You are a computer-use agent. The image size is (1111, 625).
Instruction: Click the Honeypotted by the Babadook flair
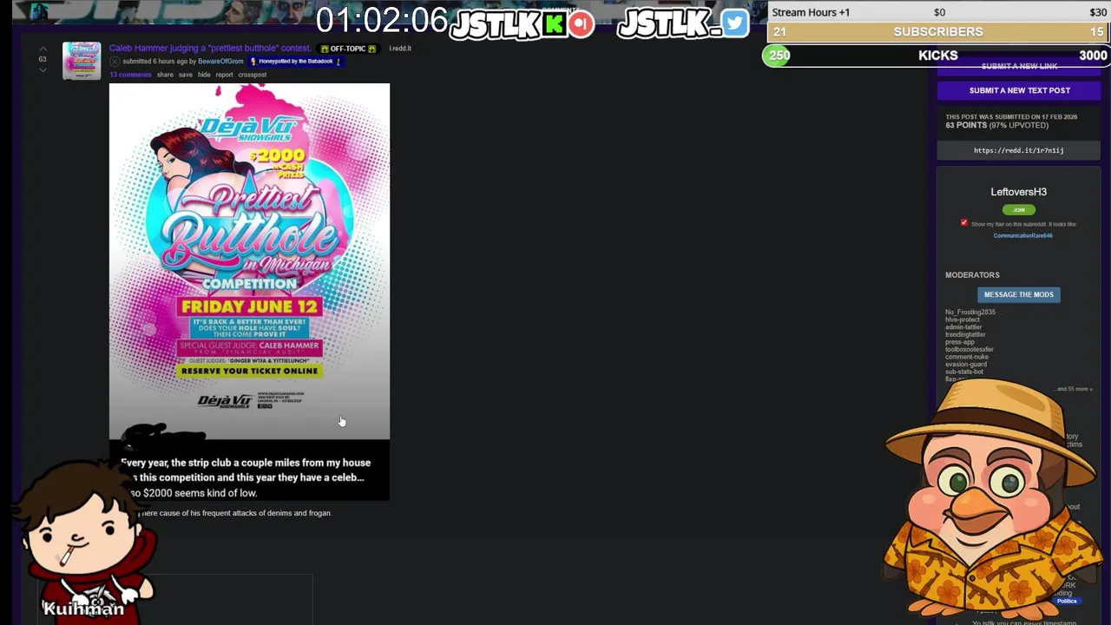click(295, 62)
